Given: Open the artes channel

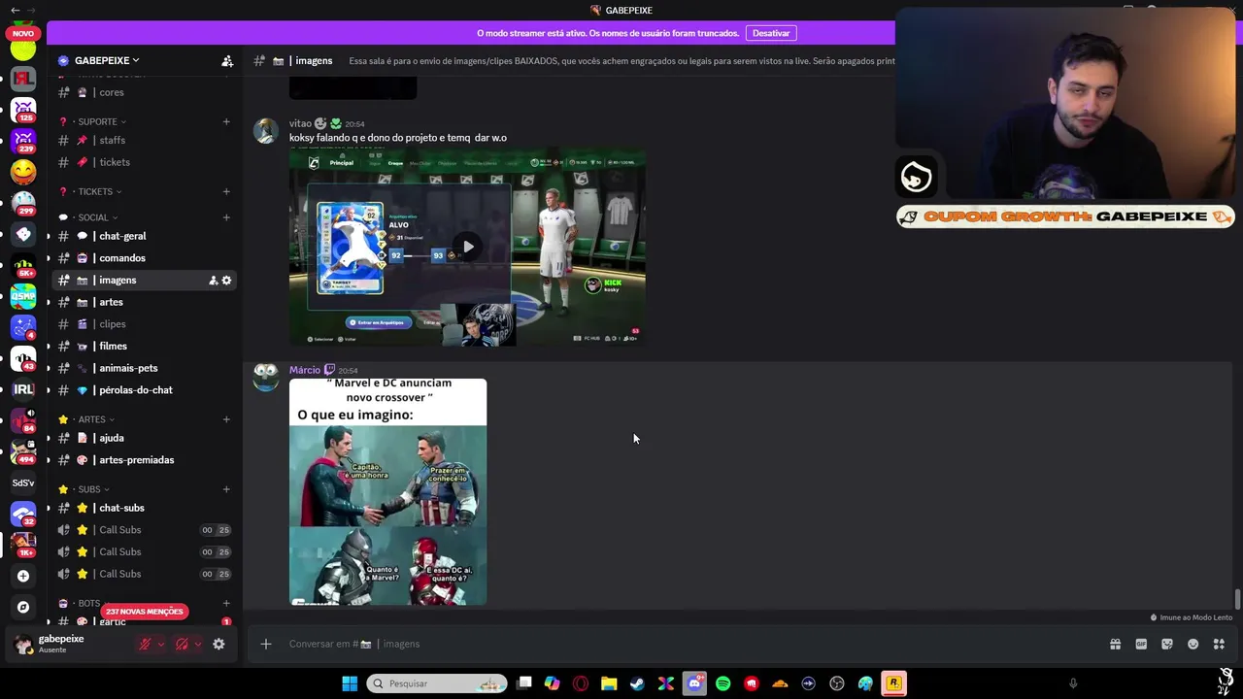Looking at the screenshot, I should click(x=146, y=302).
